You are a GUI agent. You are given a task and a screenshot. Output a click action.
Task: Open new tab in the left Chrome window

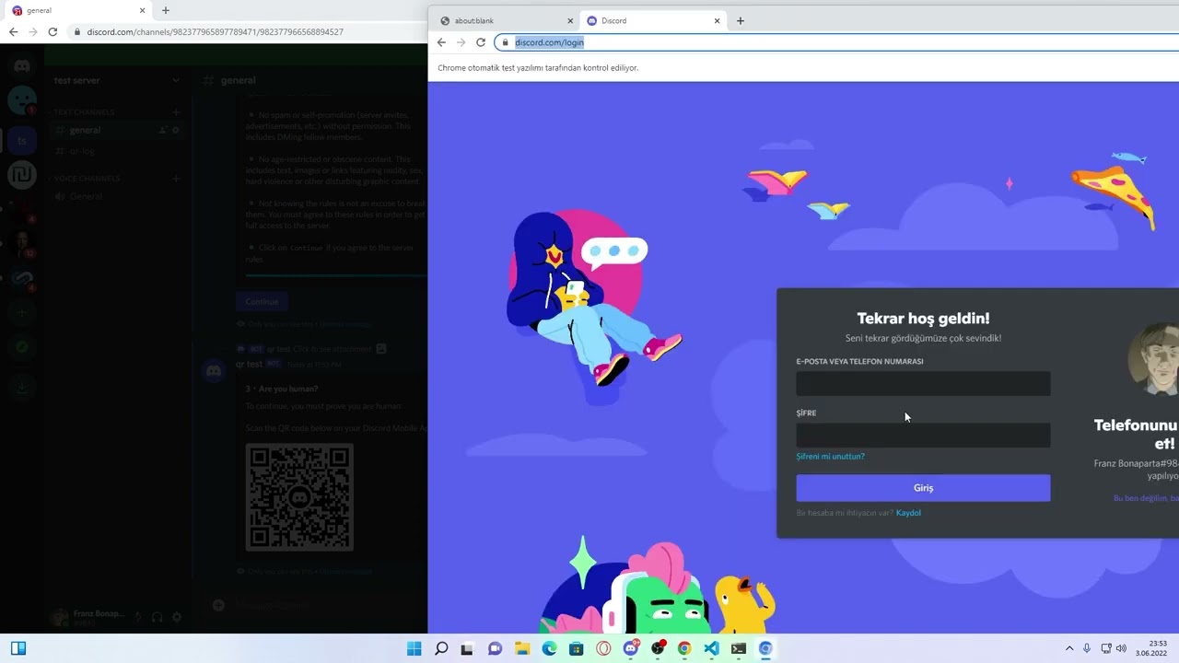coord(166,10)
